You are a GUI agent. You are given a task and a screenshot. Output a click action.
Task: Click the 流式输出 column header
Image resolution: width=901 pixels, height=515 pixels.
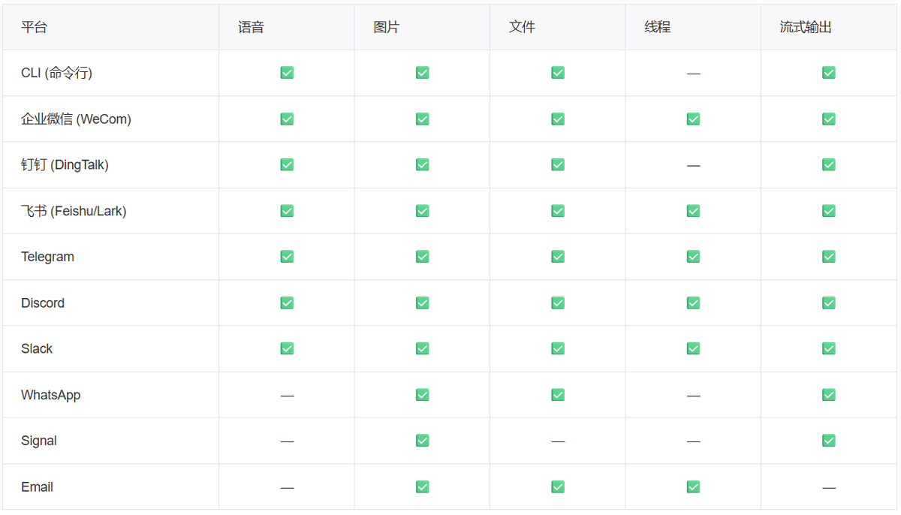click(806, 27)
